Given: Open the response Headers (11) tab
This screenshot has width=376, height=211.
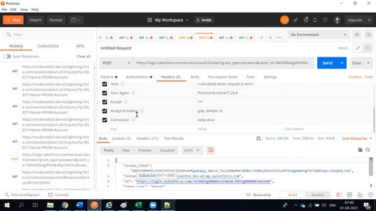Looking at the screenshot, I should (x=147, y=138).
